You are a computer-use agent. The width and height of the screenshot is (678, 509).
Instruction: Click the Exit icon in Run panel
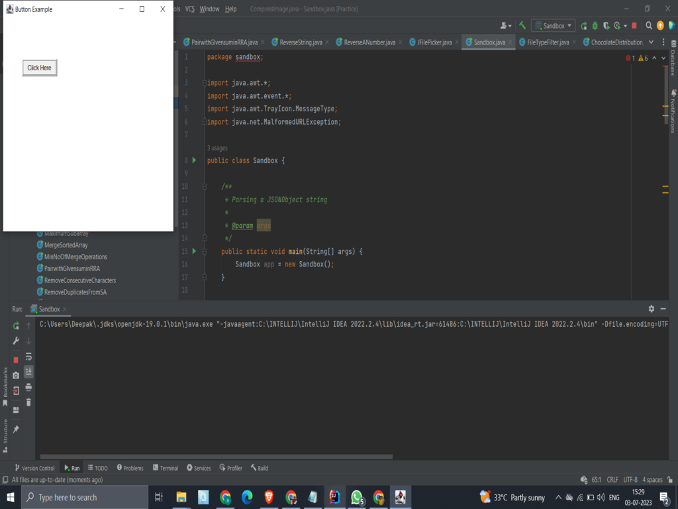[16, 391]
